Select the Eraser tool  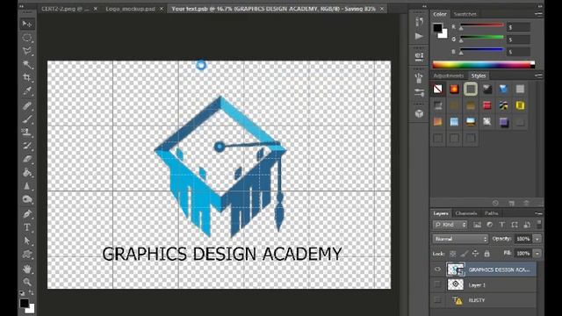coord(27,159)
